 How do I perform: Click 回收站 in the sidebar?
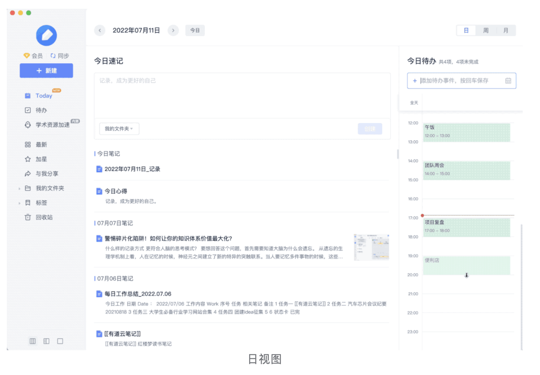coord(44,217)
